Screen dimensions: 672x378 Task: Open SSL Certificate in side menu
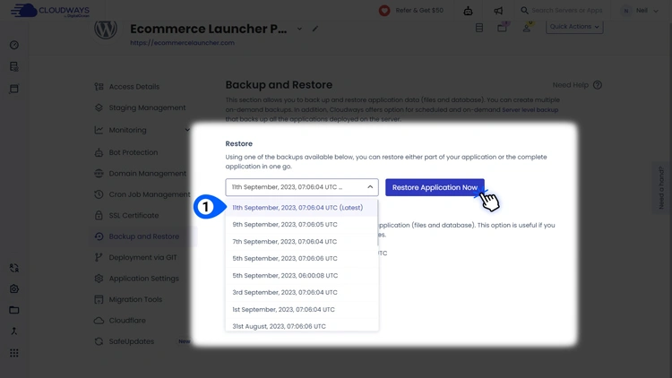tap(134, 216)
